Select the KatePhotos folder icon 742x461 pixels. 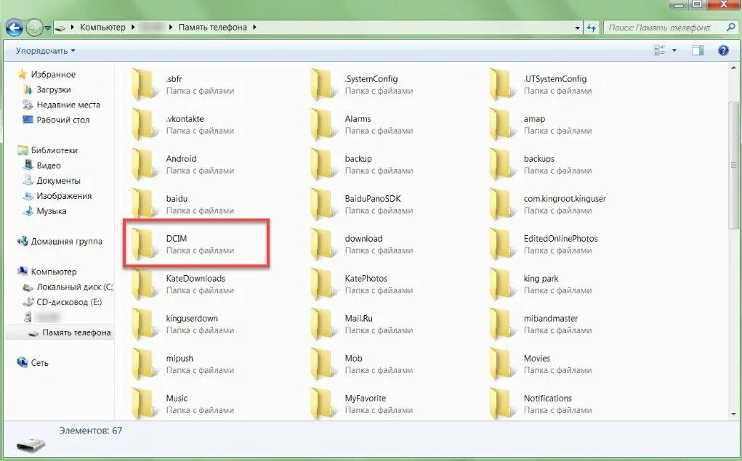[322, 284]
